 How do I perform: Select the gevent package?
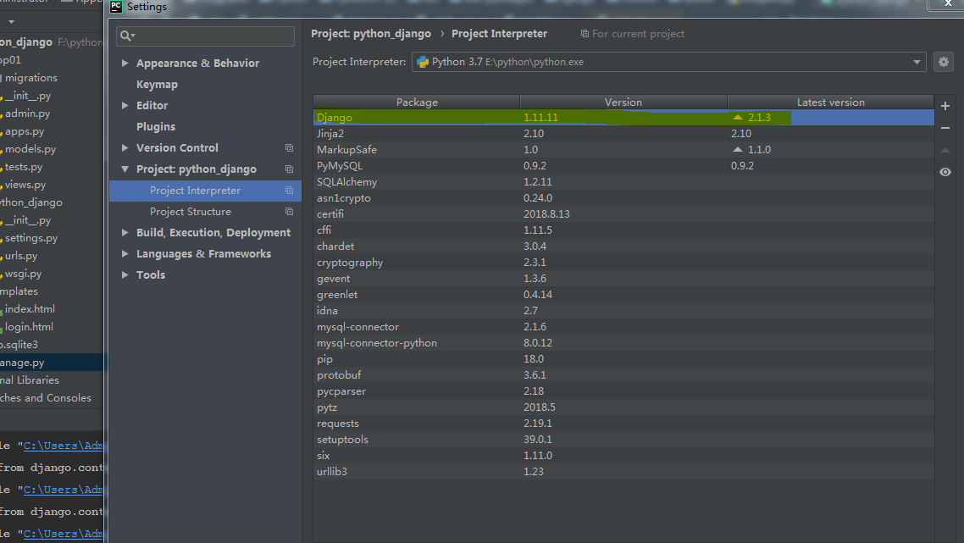623,278
